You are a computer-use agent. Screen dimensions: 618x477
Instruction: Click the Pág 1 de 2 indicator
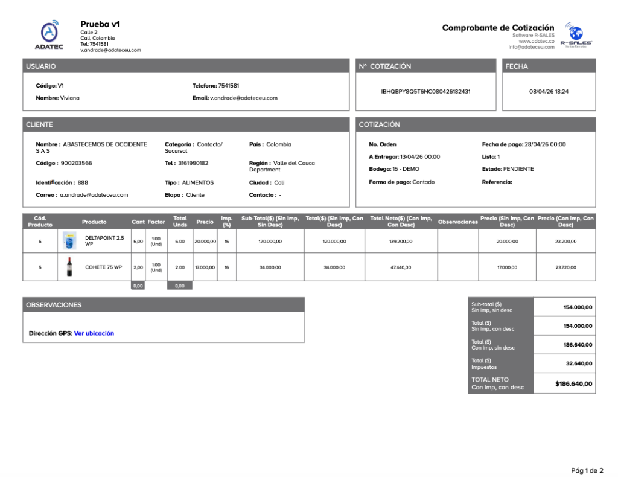[x=587, y=470]
